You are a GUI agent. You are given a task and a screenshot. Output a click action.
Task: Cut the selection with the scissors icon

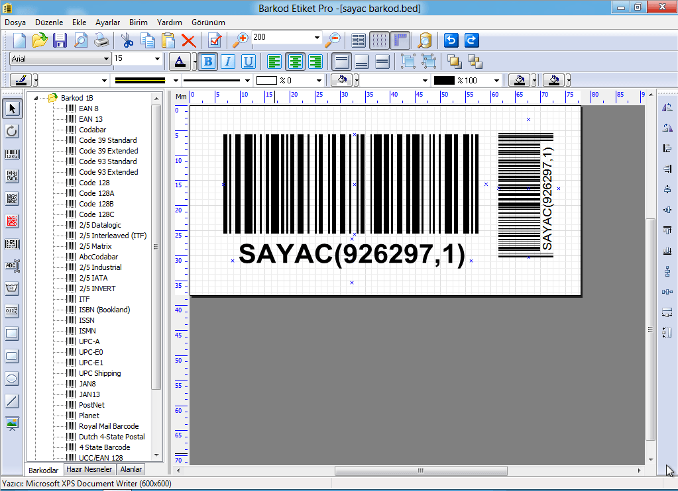pos(127,40)
